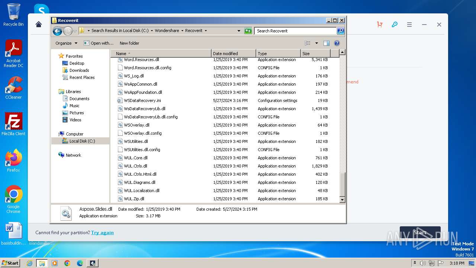Click the search magnifier button
The width and height of the screenshot is (476, 268).
tap(341, 31)
